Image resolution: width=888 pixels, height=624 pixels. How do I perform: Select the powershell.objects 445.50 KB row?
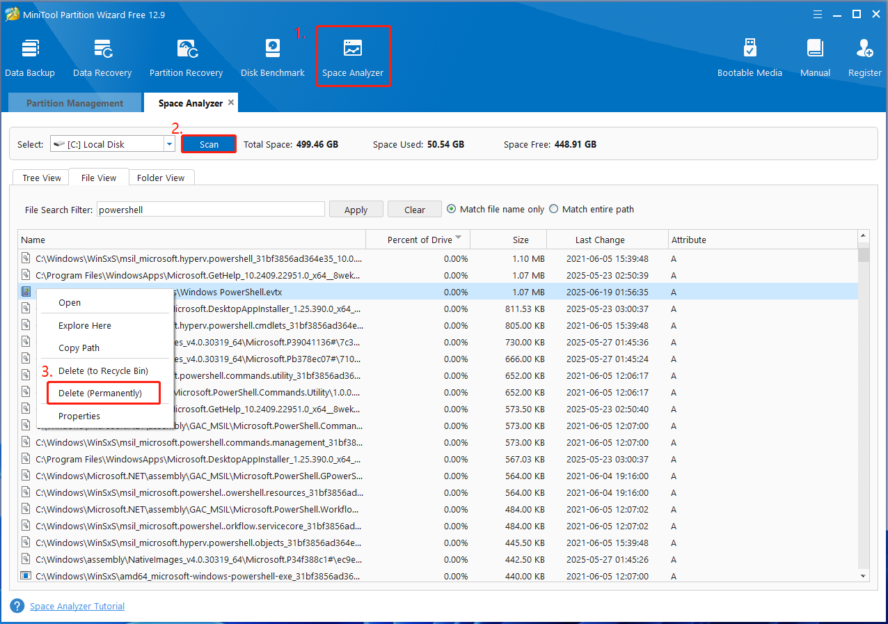(x=438, y=543)
